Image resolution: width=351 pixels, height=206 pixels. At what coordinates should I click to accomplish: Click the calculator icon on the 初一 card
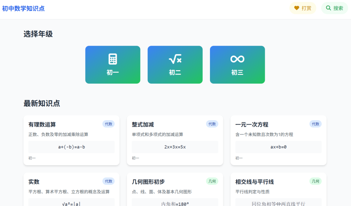(x=112, y=58)
